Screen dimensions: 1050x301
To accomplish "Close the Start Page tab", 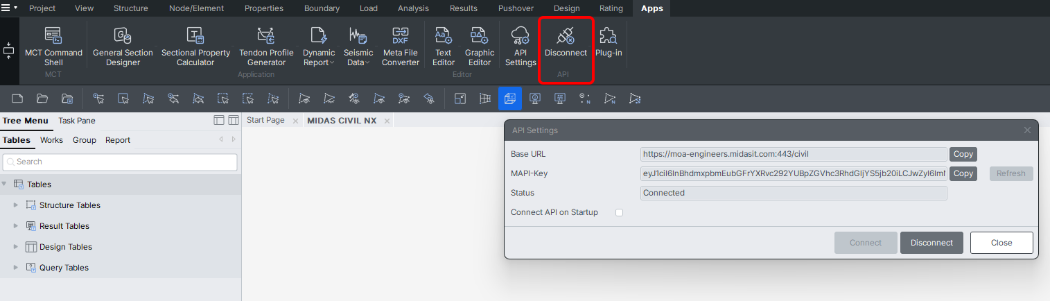I will point(295,121).
